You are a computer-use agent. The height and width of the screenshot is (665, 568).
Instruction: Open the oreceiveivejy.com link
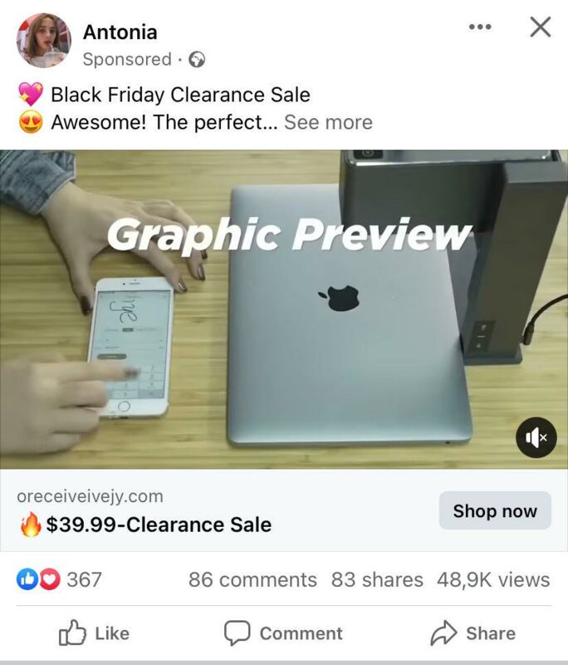tap(90, 496)
